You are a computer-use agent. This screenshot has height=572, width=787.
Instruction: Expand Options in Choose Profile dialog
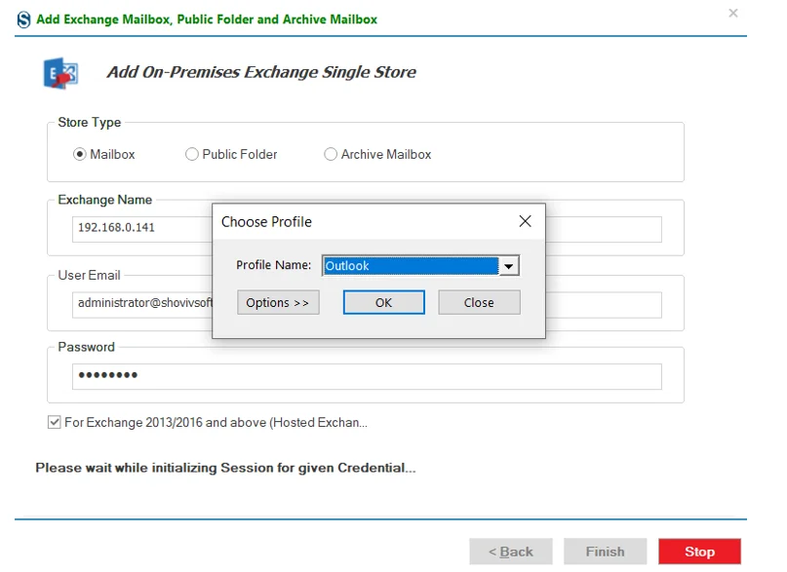click(278, 303)
